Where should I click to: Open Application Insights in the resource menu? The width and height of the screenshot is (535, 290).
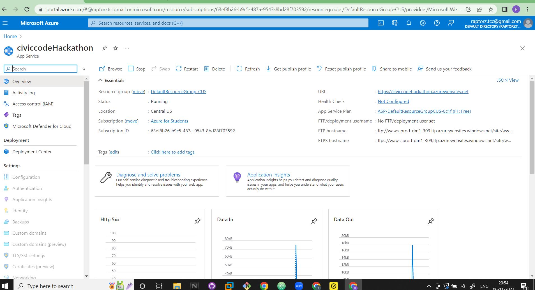point(42,199)
